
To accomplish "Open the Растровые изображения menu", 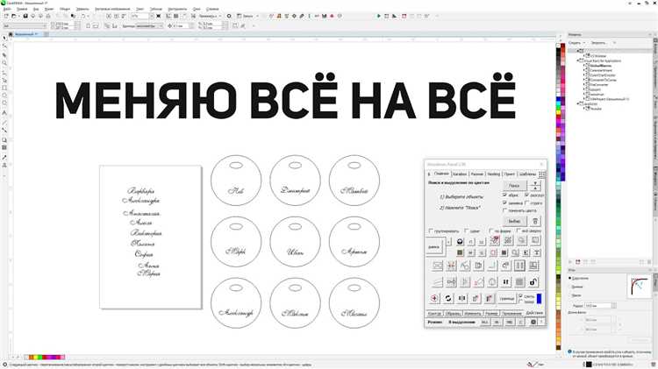I will pyautogui.click(x=112, y=9).
